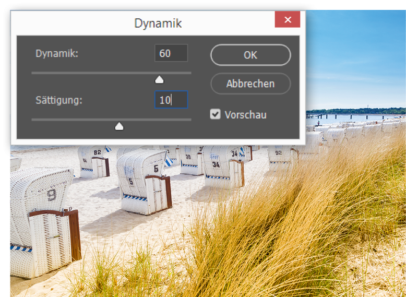Click the Dynamik slider handle
The image size is (406, 297).
pos(159,80)
